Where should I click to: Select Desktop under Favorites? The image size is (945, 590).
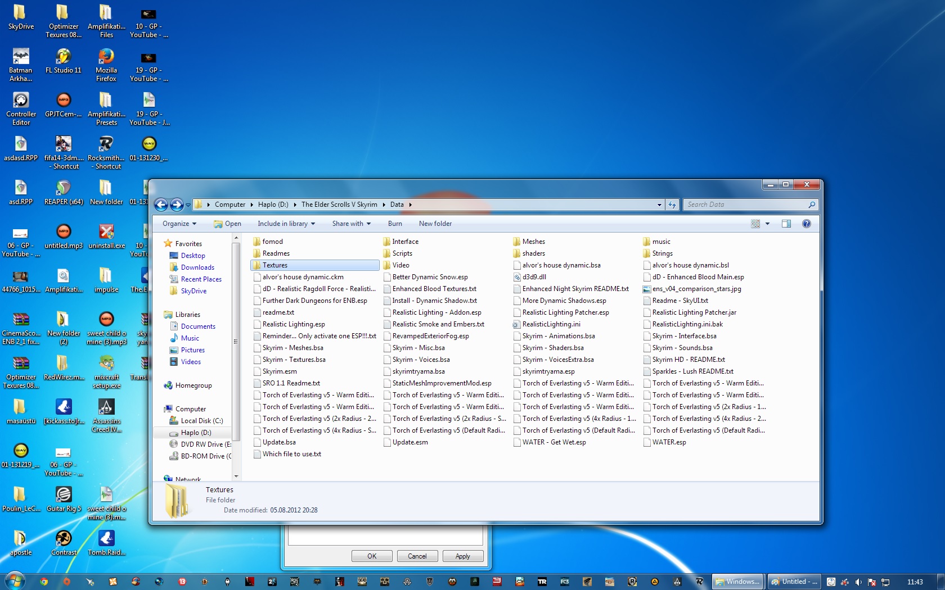point(193,256)
